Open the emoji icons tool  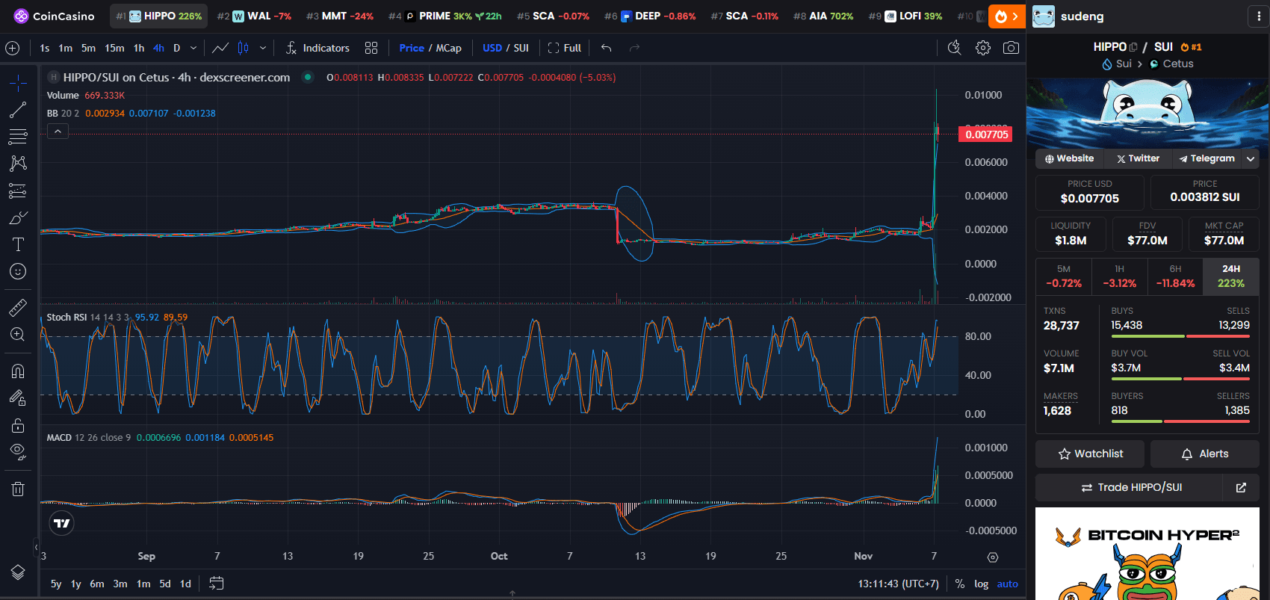[18, 271]
